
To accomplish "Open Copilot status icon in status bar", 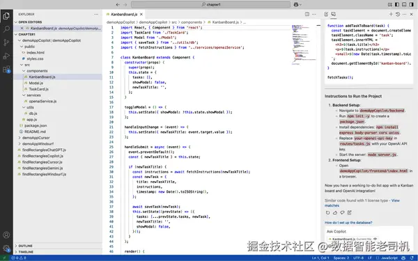I will point(403,258).
